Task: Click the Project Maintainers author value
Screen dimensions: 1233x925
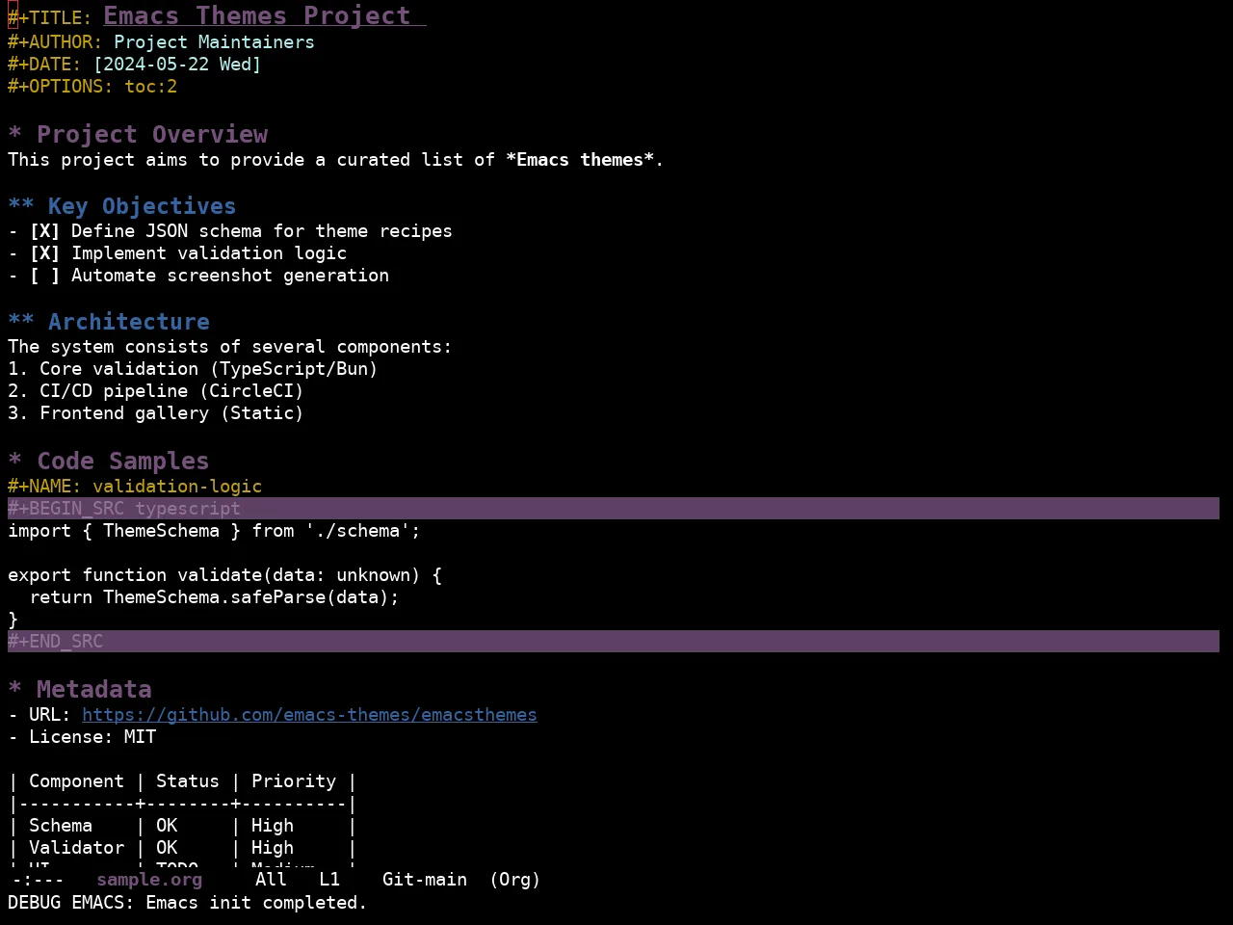Action: point(214,42)
